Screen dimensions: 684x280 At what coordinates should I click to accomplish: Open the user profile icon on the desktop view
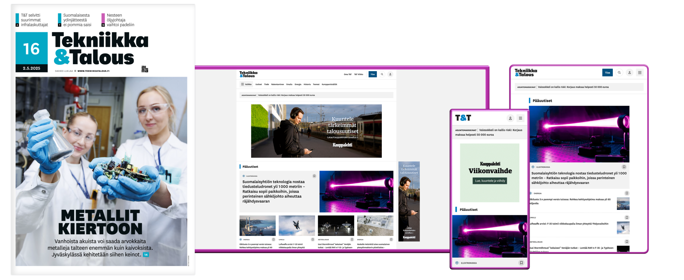[390, 74]
